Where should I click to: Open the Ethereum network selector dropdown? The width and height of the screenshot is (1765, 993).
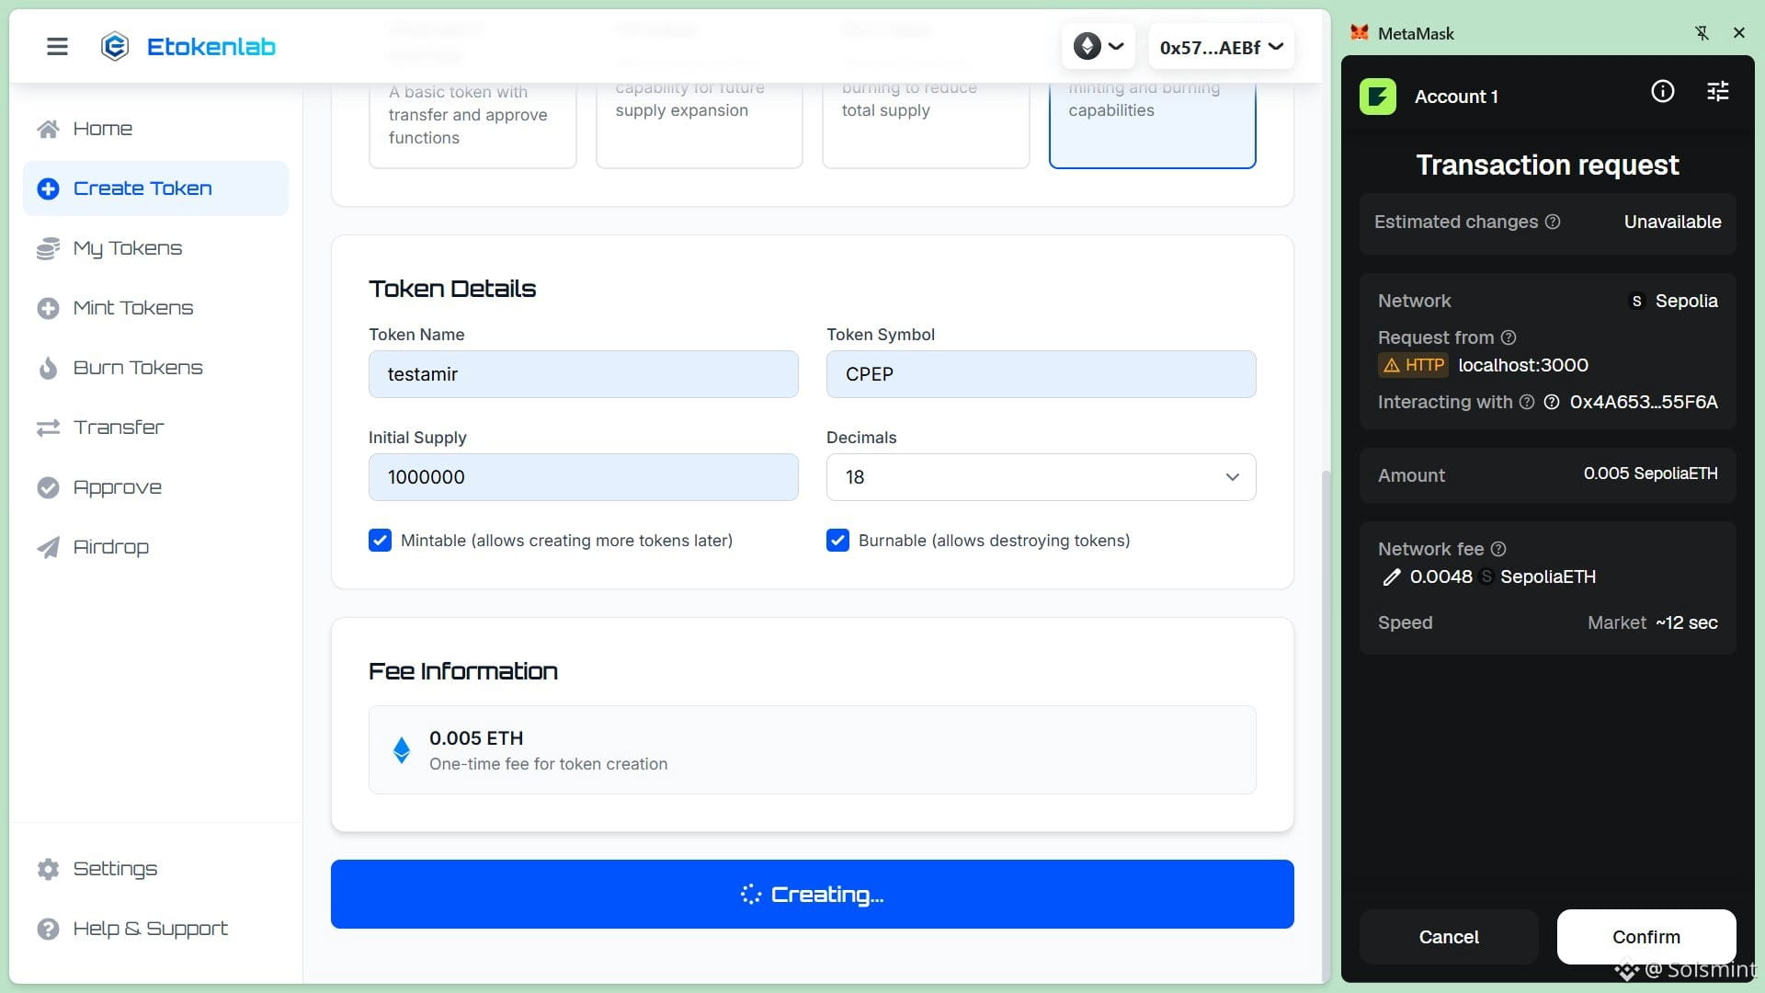point(1099,46)
